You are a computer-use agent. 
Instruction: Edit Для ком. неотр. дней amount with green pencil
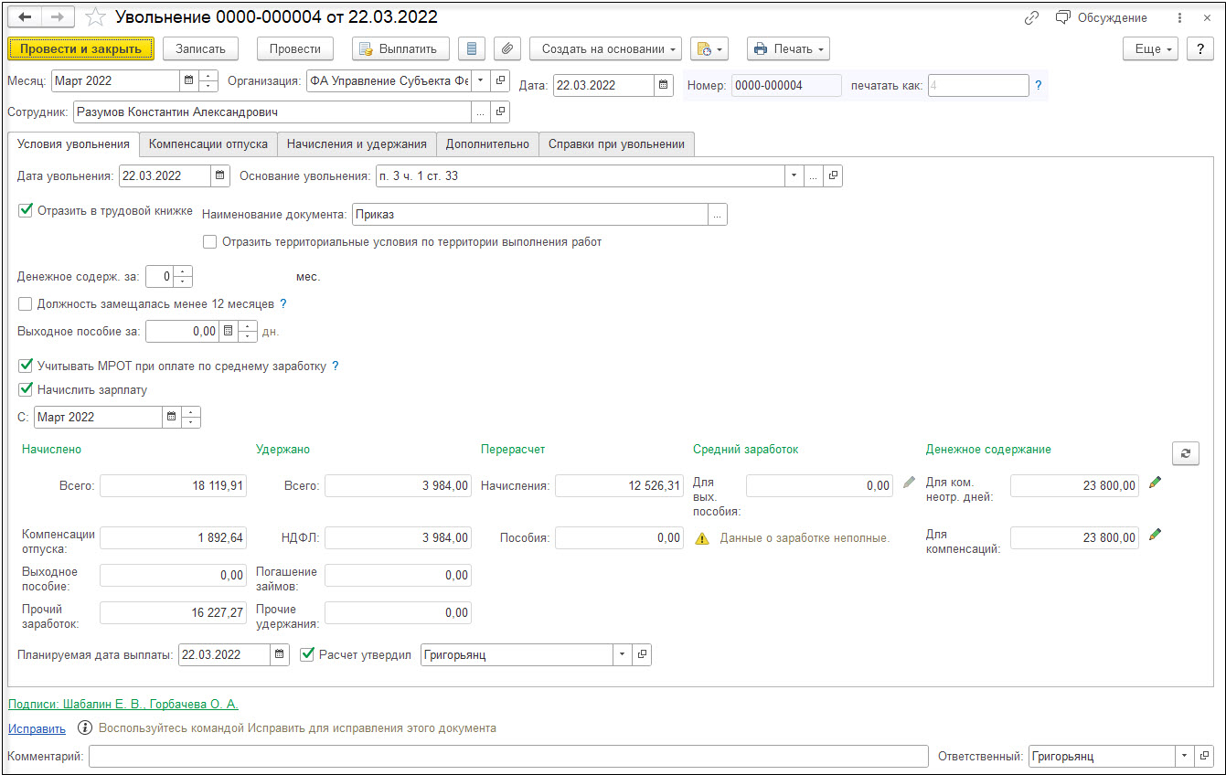tap(1156, 483)
